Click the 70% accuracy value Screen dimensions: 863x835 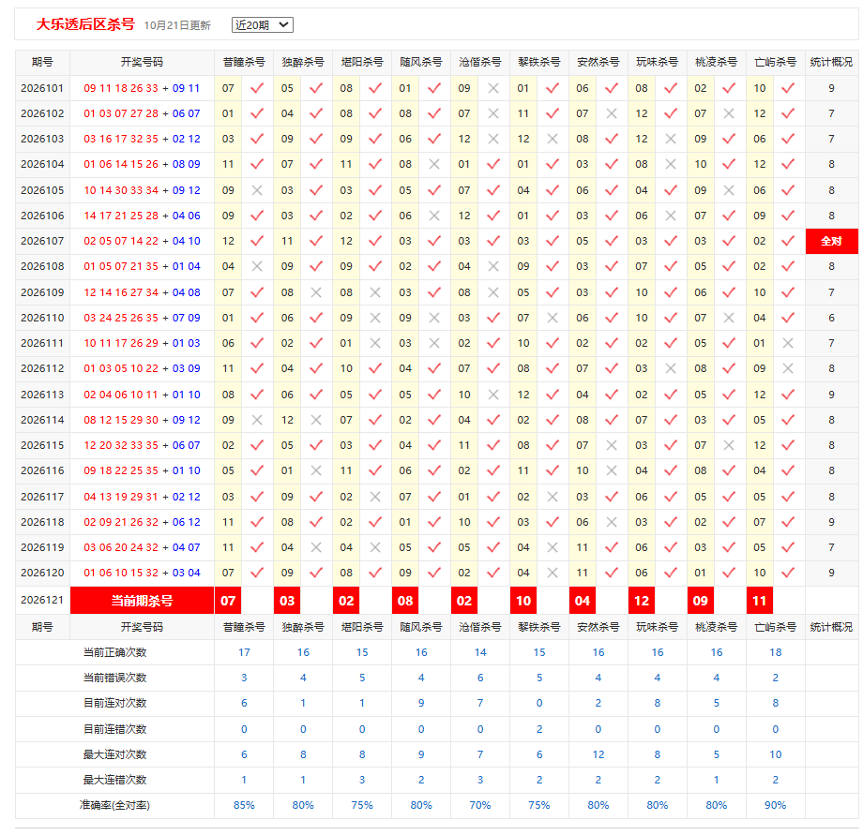480,805
